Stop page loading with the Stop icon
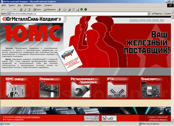This screenshot has width=174, height=126. pos(21,10)
